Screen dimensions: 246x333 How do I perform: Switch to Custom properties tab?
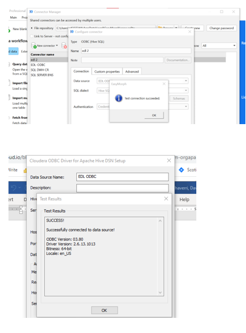coord(107,71)
